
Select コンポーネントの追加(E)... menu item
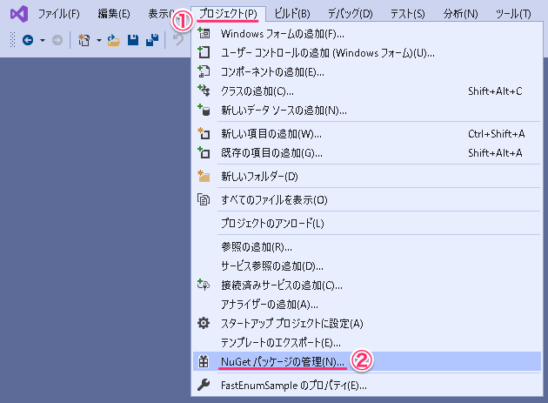[367, 72]
